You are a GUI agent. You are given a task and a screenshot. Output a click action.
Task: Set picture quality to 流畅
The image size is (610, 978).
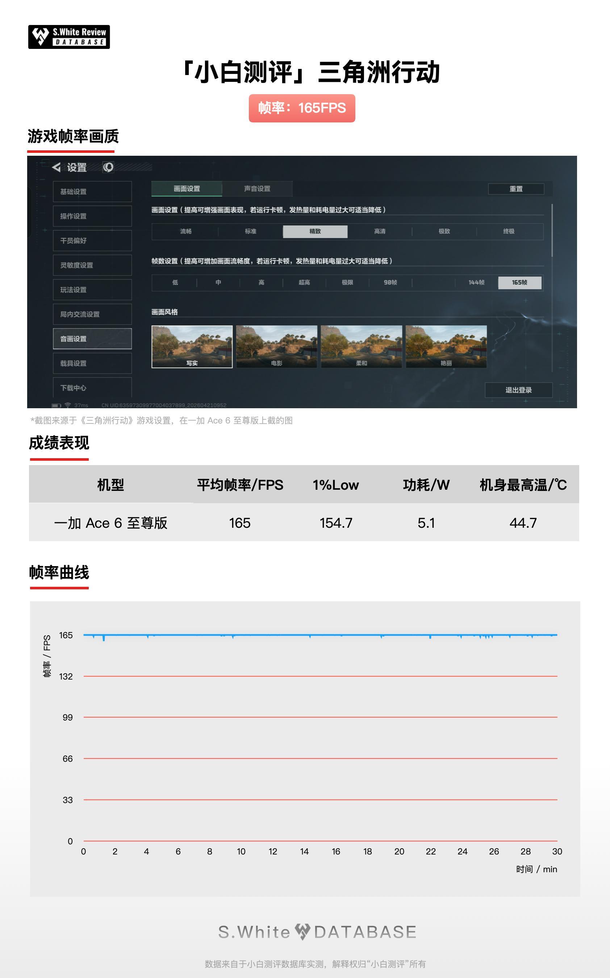pyautogui.click(x=185, y=231)
